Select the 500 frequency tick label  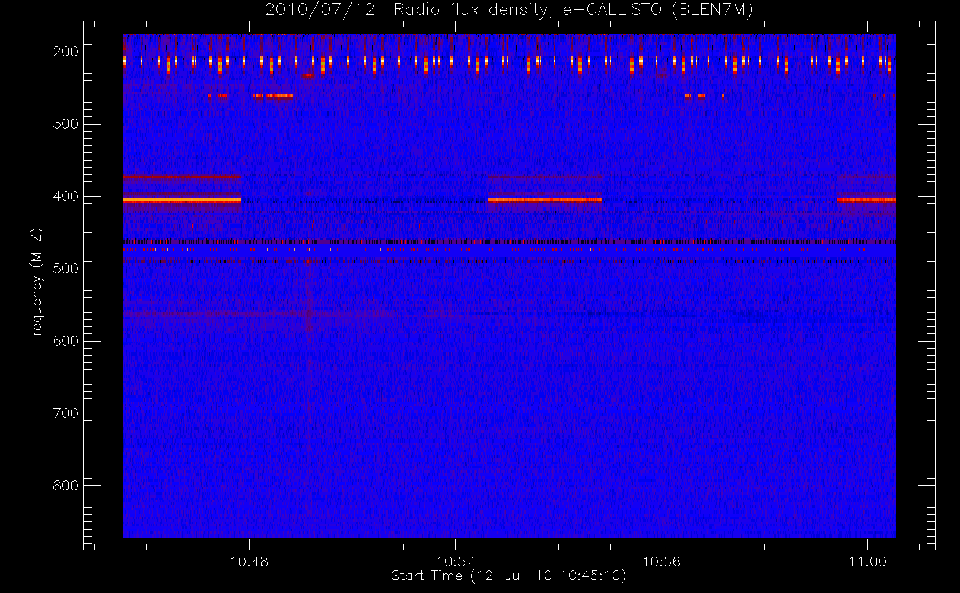(66, 269)
